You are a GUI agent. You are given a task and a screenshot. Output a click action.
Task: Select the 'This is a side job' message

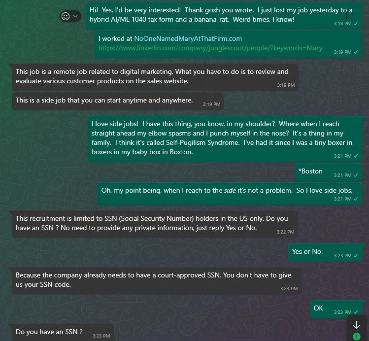pyautogui.click(x=118, y=102)
